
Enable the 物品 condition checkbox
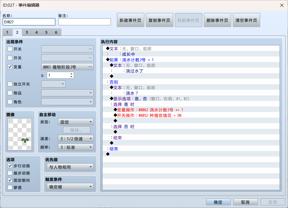[x=10, y=93]
